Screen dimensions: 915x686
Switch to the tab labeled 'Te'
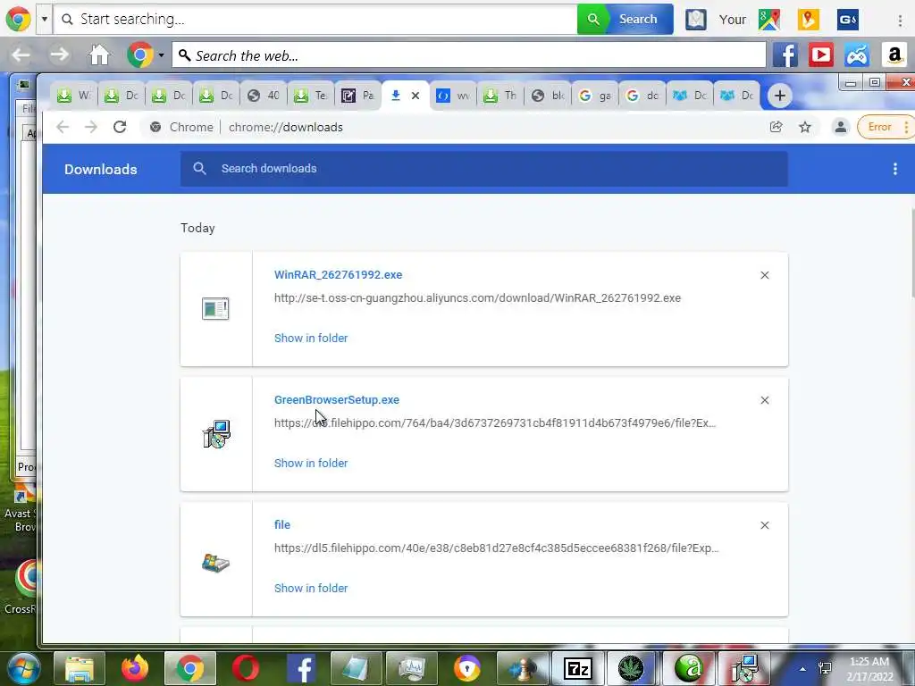tap(310, 96)
